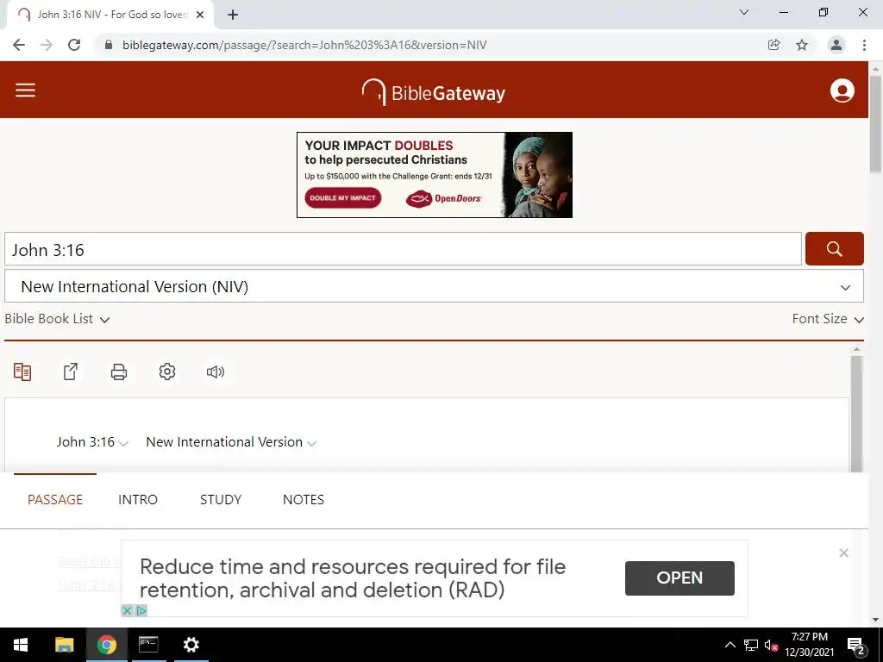Click the share passage icon
This screenshot has height=662, width=883.
pos(71,372)
